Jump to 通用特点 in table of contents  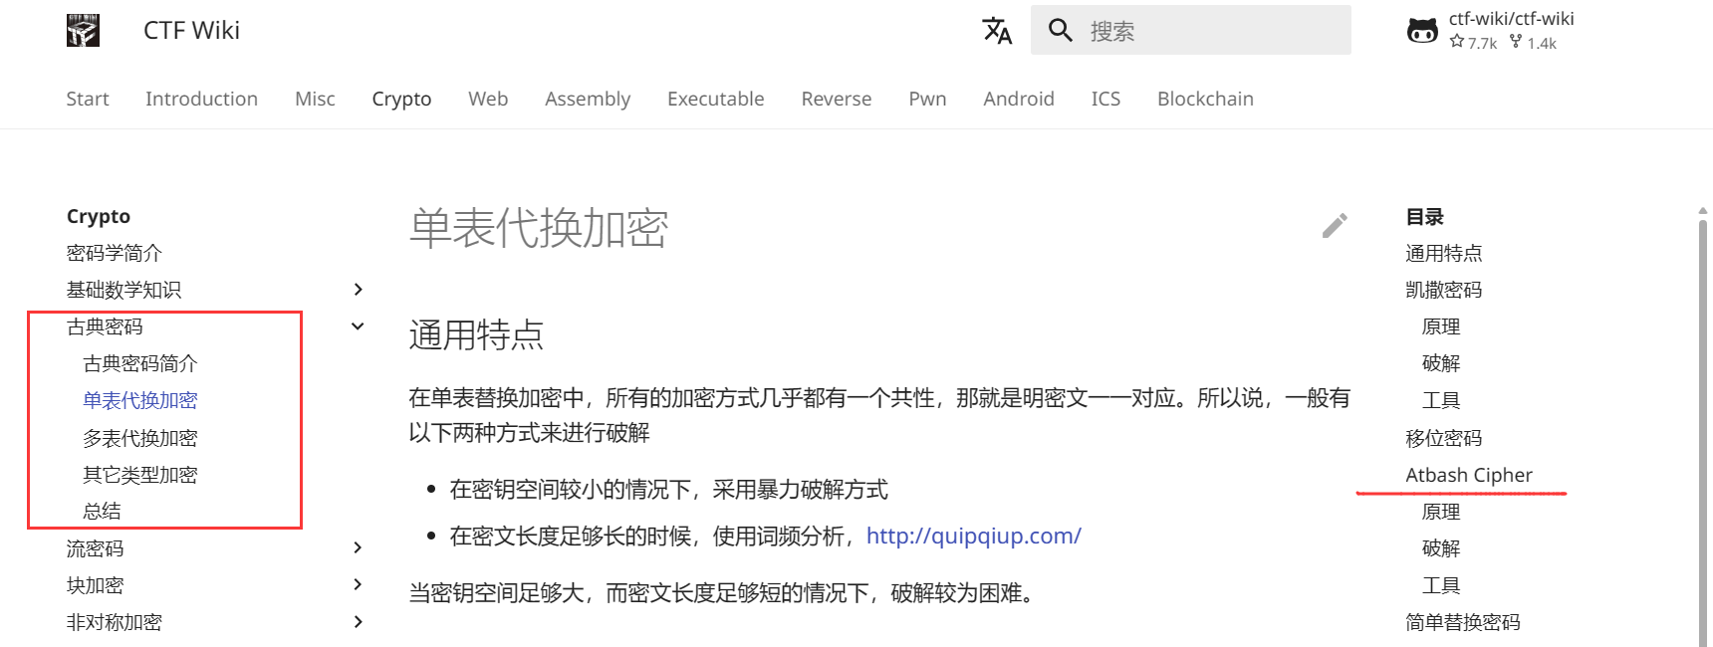[1443, 253]
